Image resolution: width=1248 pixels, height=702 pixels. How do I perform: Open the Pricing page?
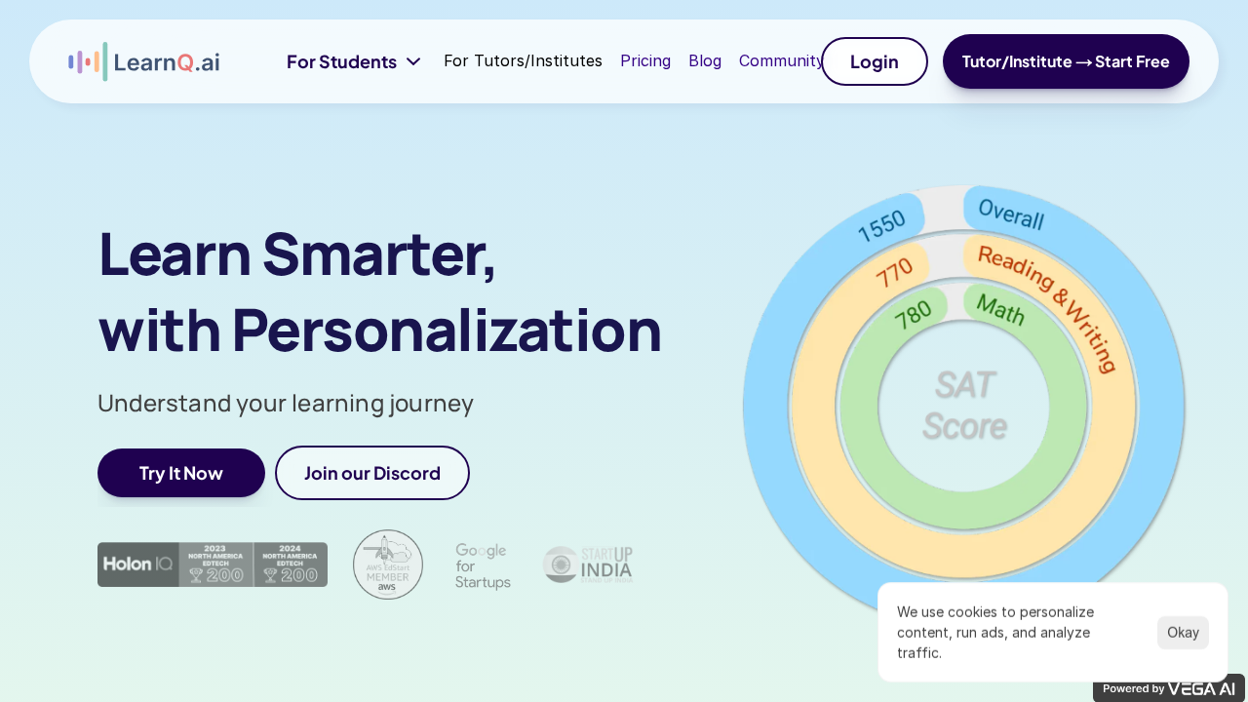(645, 60)
